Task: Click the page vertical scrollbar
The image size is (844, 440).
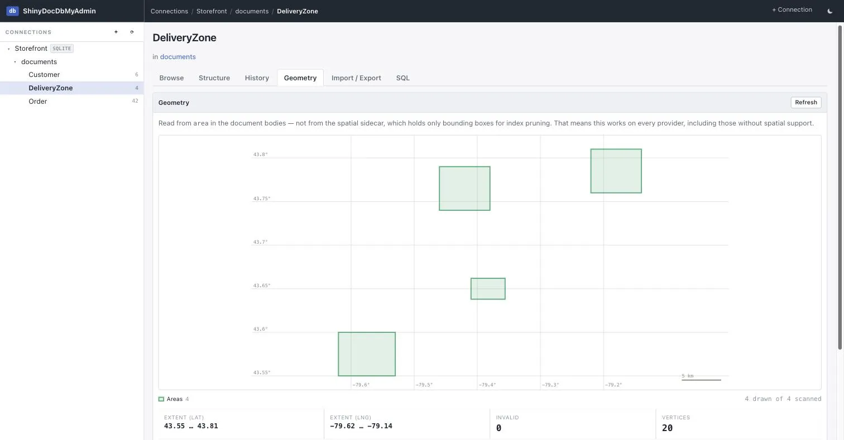Action: coord(840,188)
